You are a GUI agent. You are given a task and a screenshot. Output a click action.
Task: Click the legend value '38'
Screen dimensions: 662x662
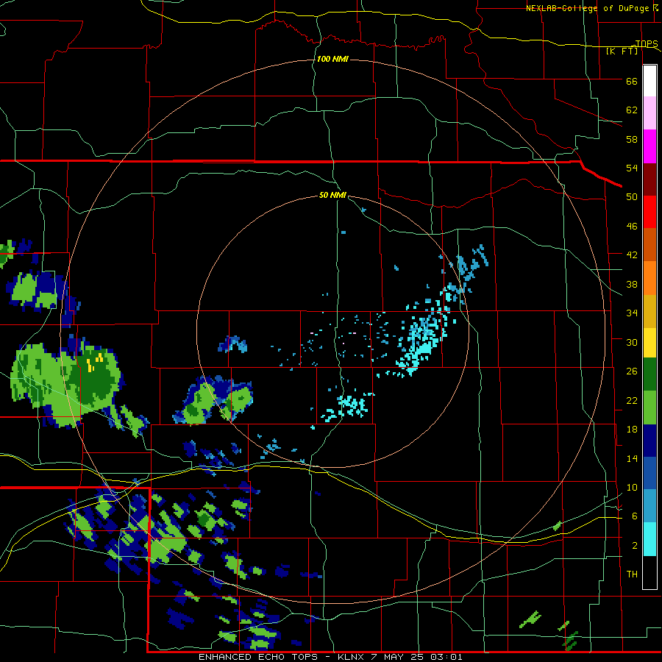point(632,284)
